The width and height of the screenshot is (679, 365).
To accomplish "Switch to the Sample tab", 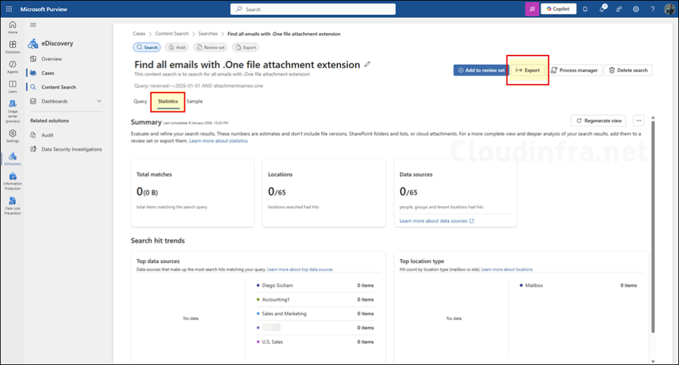I will point(194,101).
